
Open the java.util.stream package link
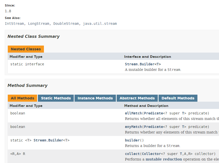click(x=100, y=24)
